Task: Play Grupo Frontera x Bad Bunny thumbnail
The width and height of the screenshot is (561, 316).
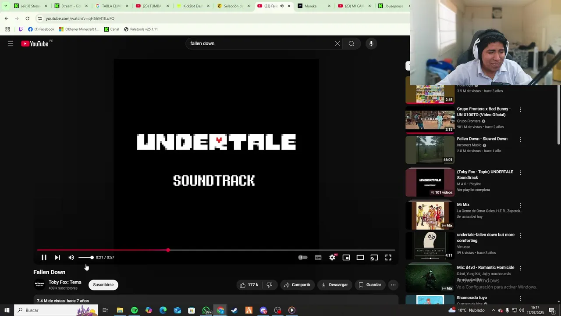Action: click(x=430, y=120)
